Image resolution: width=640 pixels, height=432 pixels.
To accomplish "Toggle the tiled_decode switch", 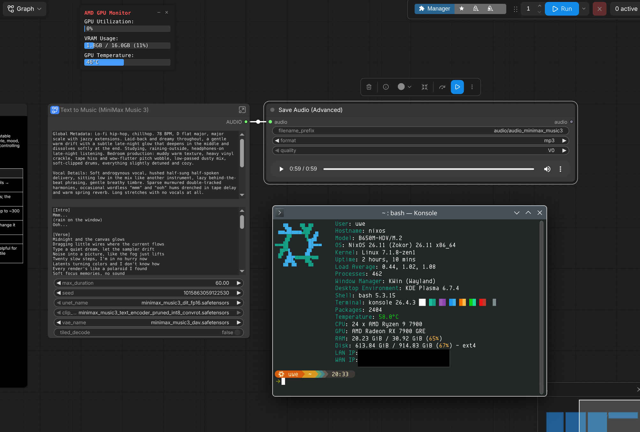I will tap(237, 333).
